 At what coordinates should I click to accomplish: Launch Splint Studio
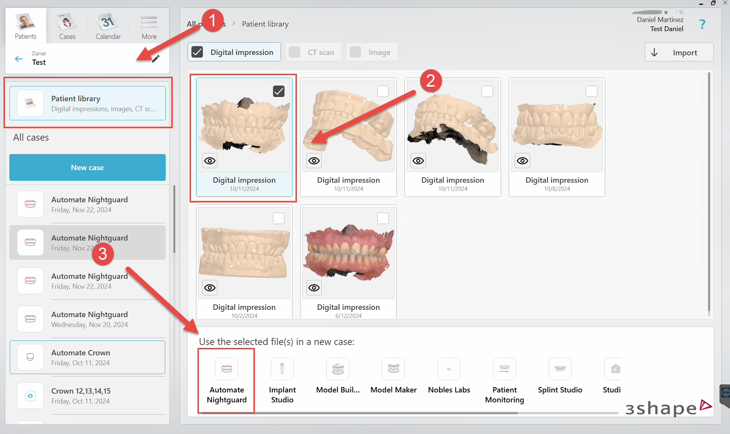(560, 376)
